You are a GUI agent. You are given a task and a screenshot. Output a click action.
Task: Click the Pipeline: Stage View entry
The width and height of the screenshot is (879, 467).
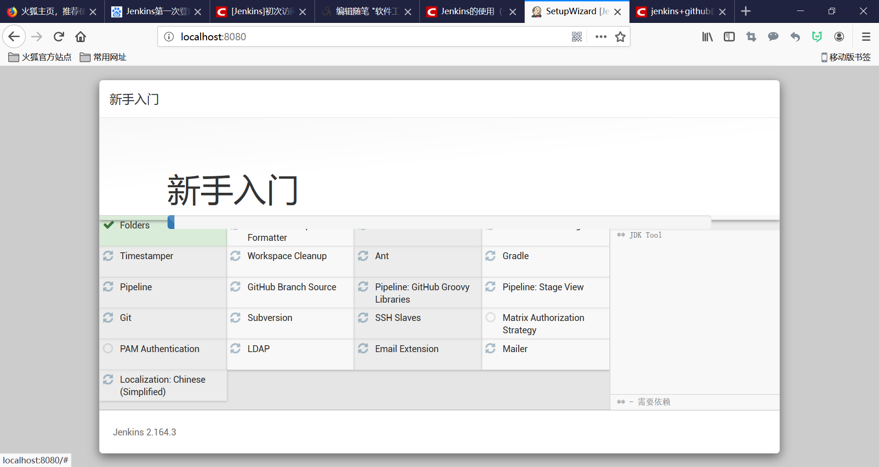tap(546, 292)
